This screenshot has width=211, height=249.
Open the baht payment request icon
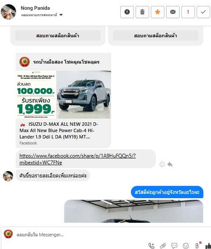pos(197,246)
